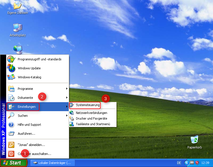Click the Systemsteuerung icon in submenu
This screenshot has height=167, width=213.
pos(72,105)
